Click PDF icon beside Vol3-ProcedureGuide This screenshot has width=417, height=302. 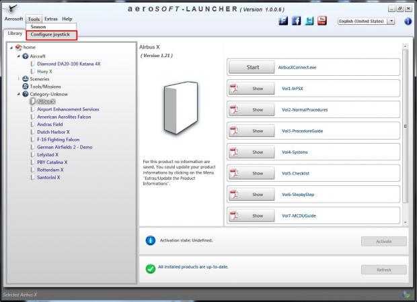[234, 131]
